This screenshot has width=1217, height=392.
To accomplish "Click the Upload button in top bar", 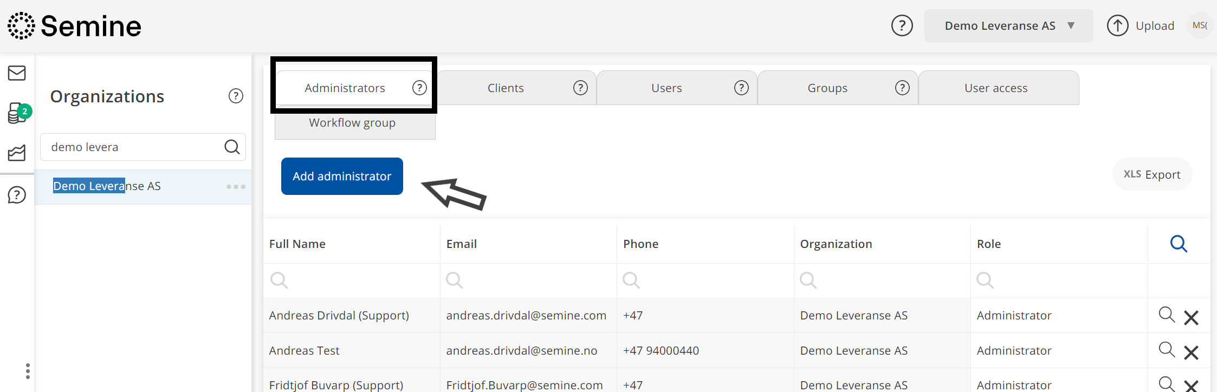I will pyautogui.click(x=1141, y=25).
